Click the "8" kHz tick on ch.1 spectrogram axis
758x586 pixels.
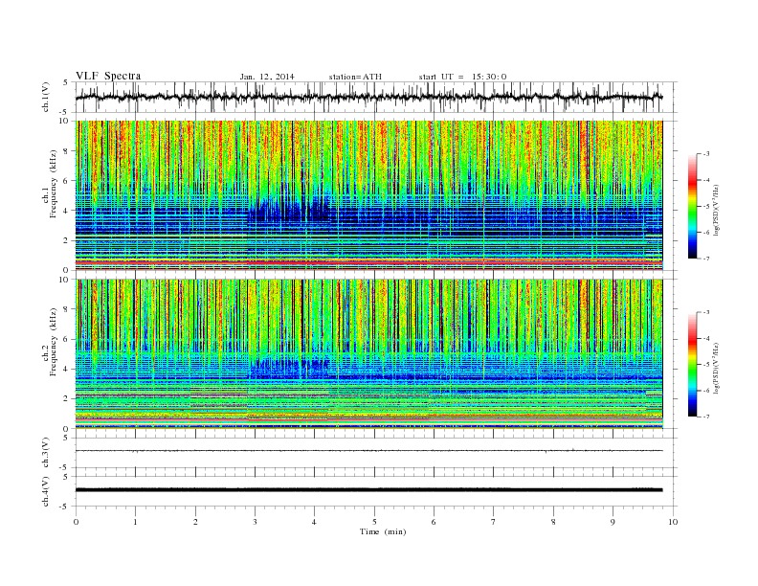pyautogui.click(x=66, y=151)
